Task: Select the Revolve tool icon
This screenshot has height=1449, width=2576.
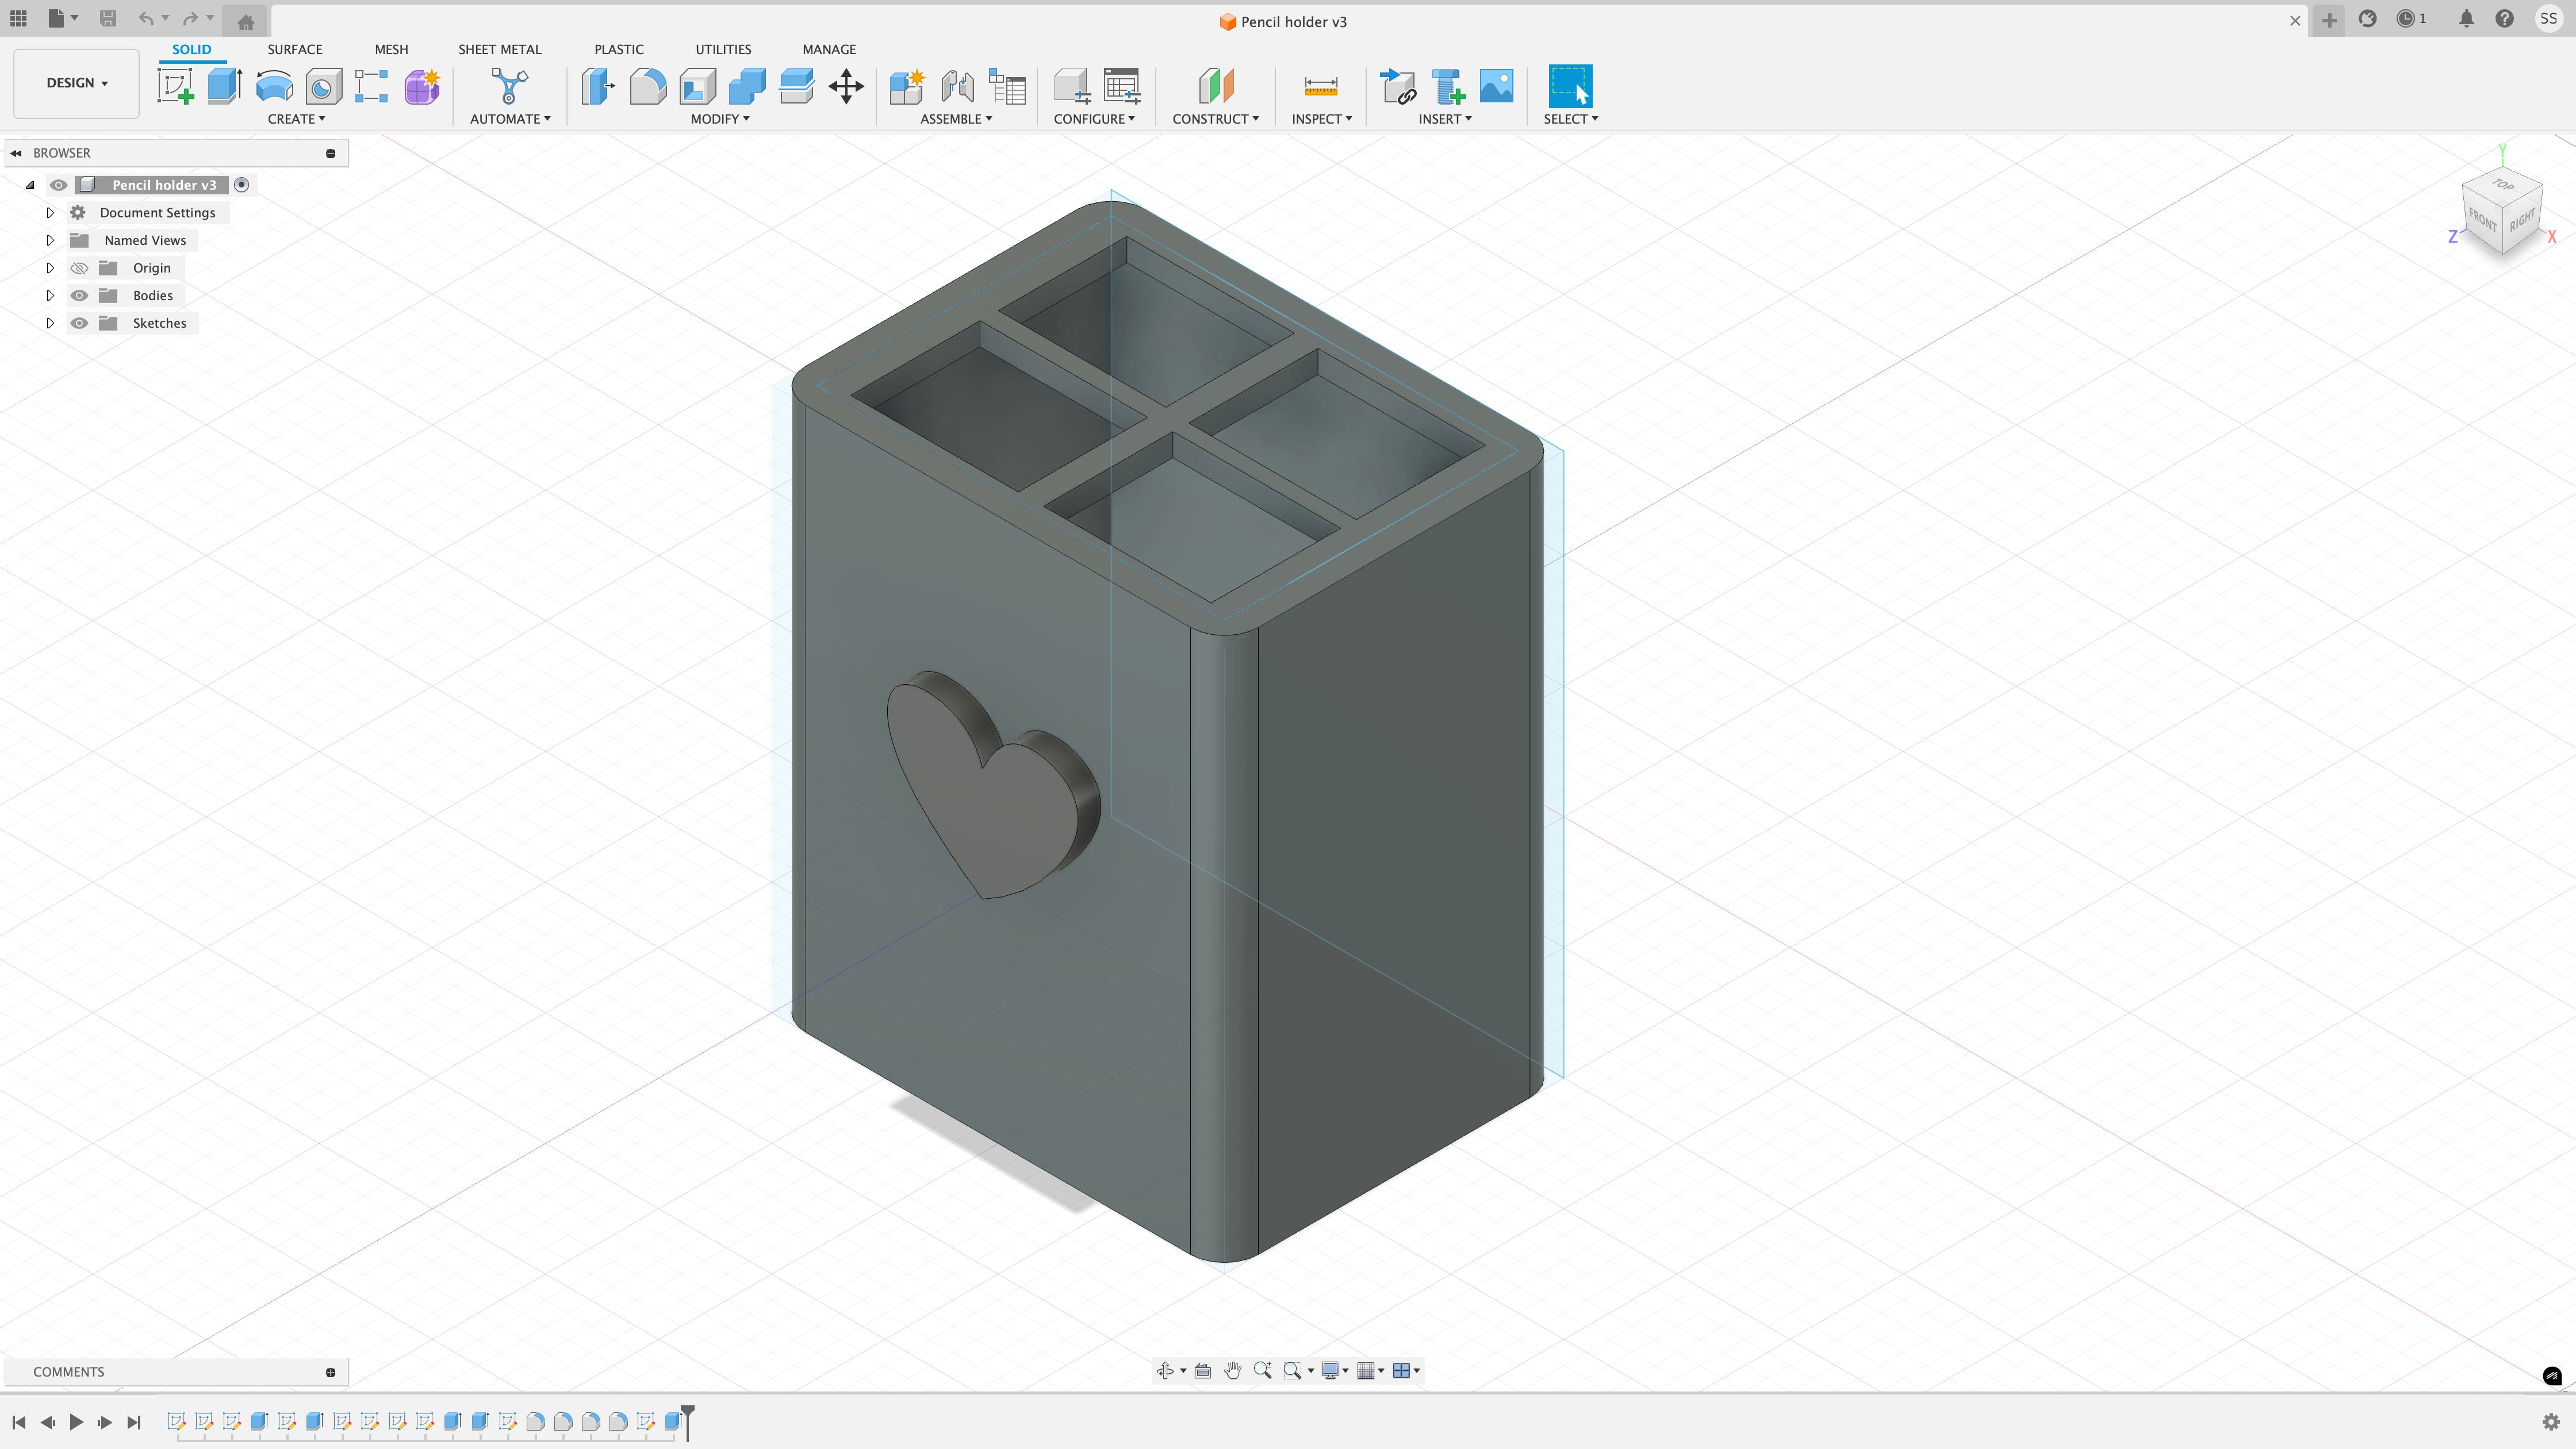Action: point(274,86)
